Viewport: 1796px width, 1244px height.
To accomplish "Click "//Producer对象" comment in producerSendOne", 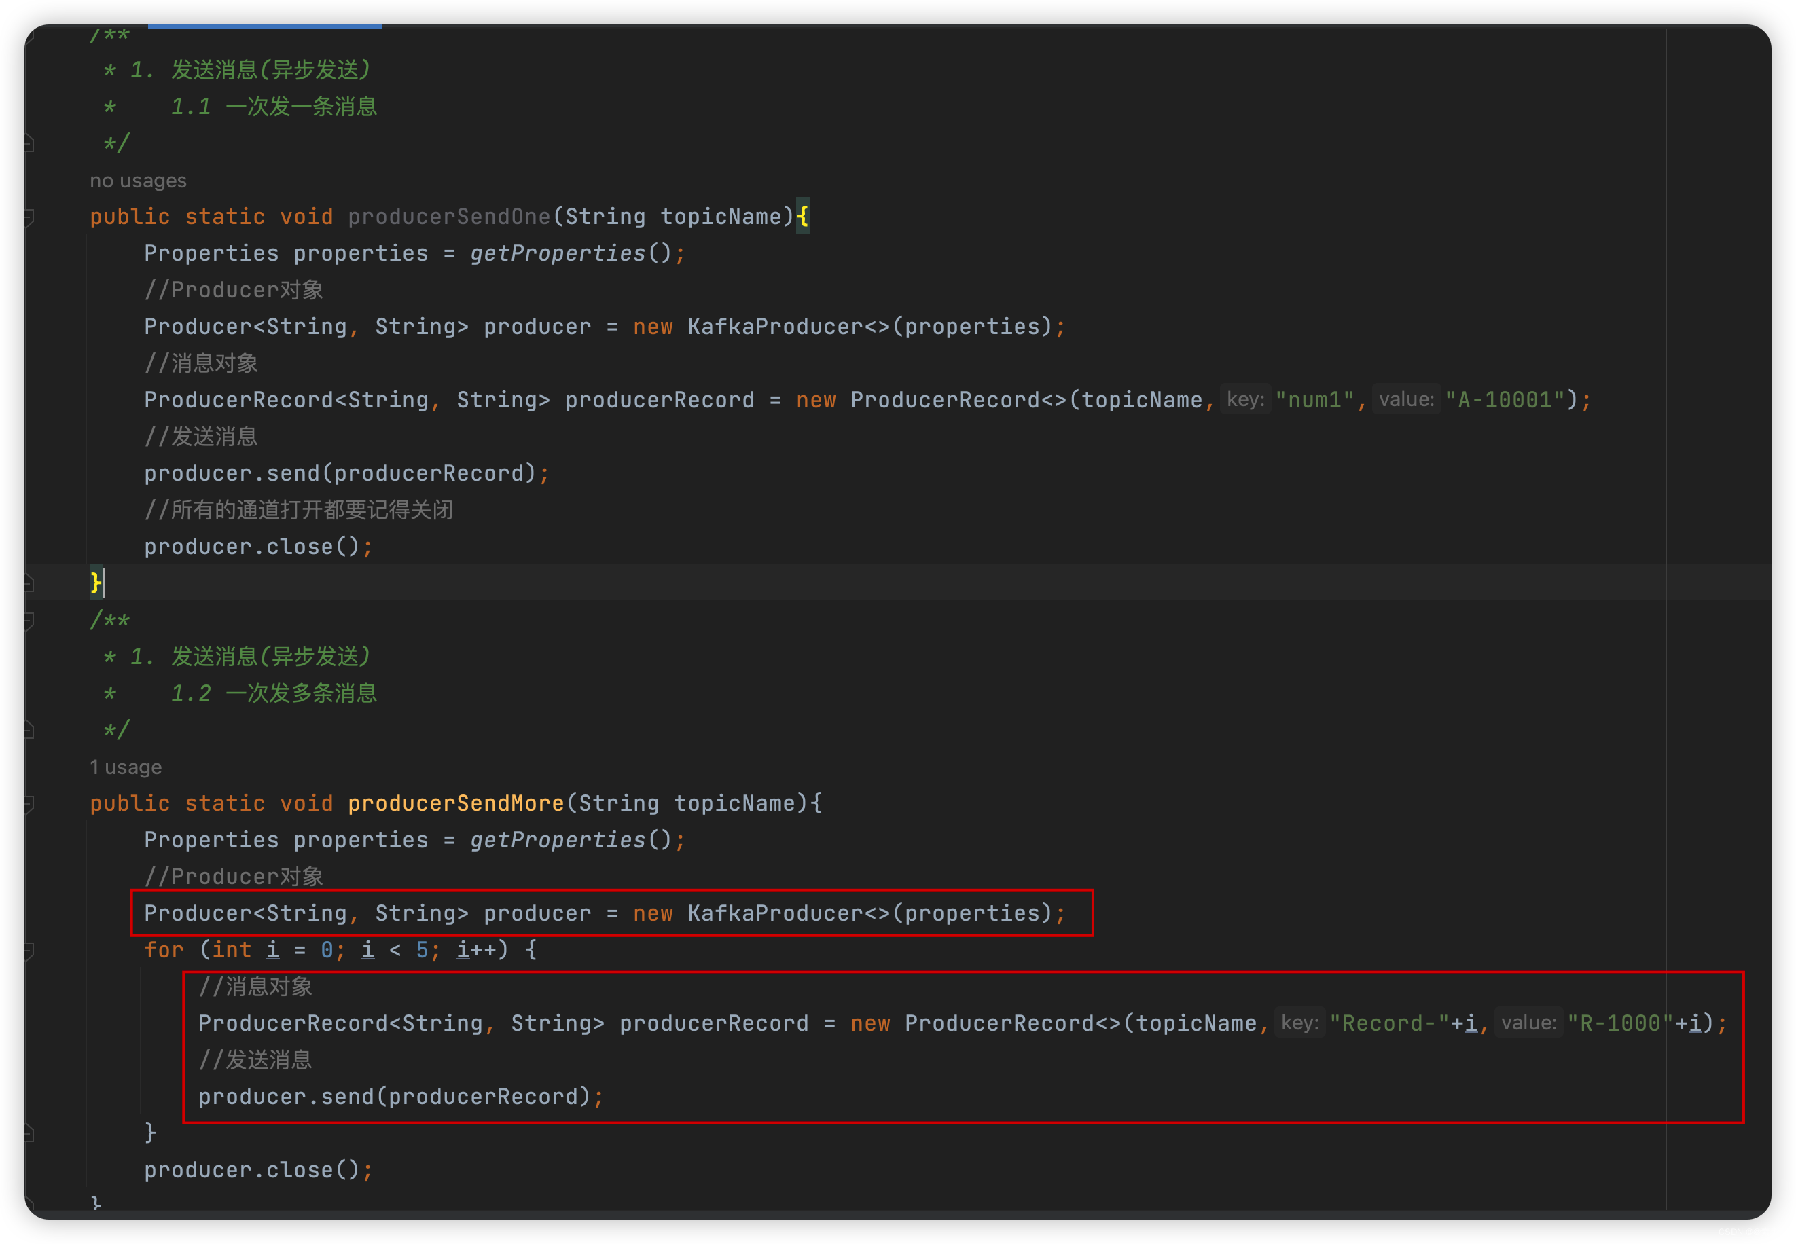I will click(x=234, y=290).
